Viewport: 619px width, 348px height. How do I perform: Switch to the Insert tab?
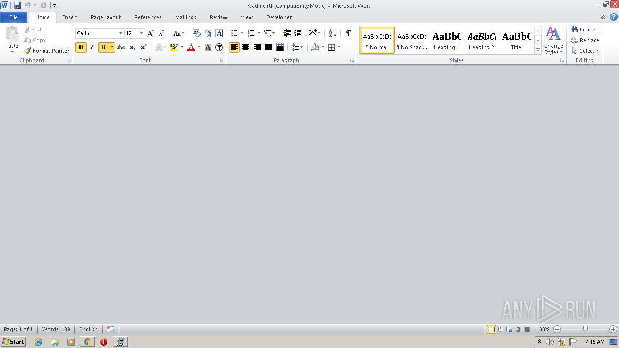click(70, 17)
